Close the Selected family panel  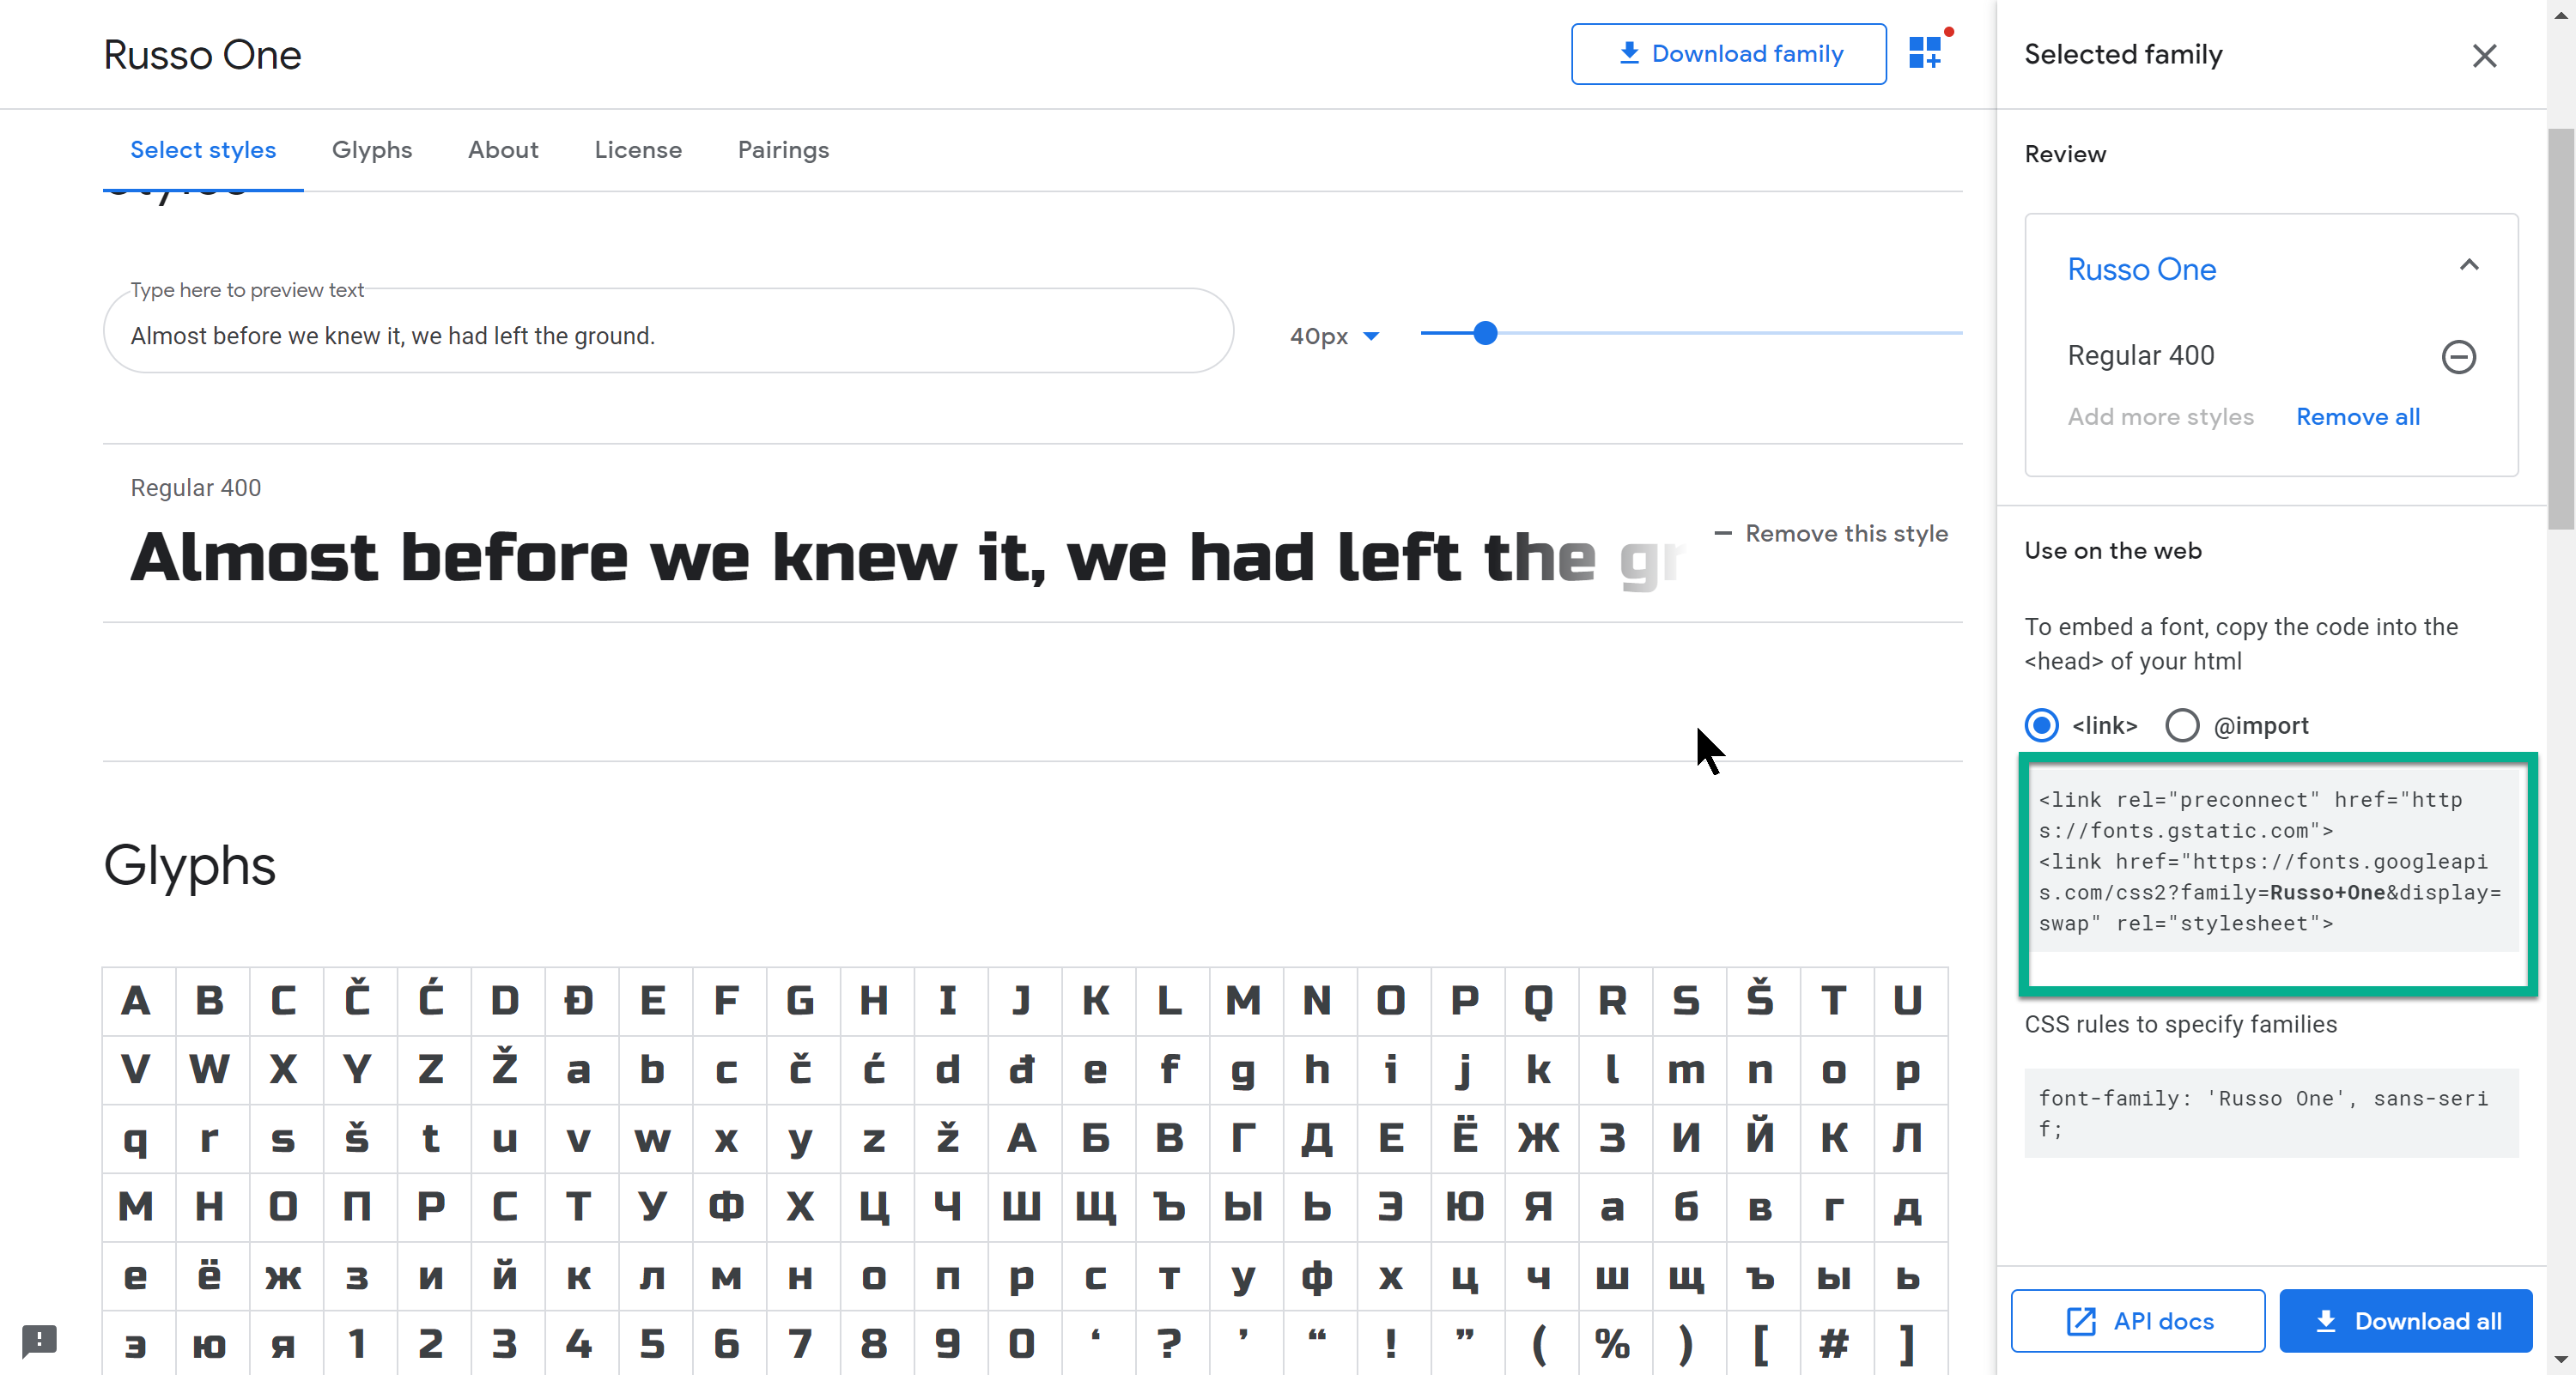pyautogui.click(x=2484, y=56)
